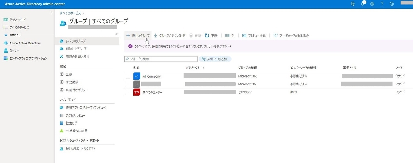Open the All Company group name
The width and height of the screenshot is (413, 163).
coord(152,76)
